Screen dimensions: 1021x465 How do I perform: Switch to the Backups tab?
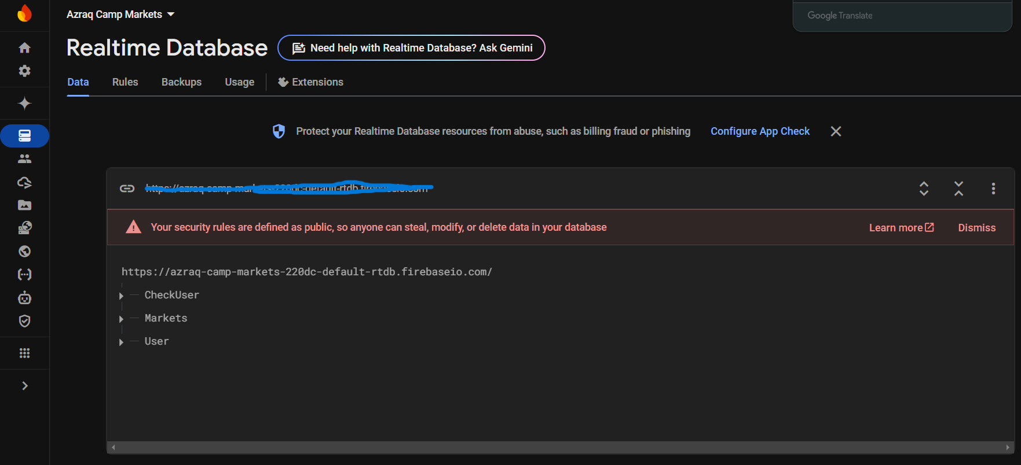click(x=181, y=82)
